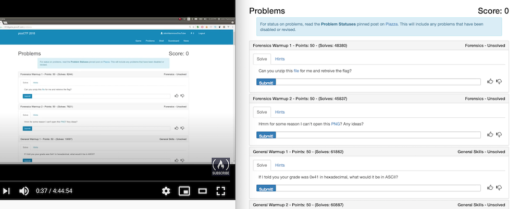Click 'Shell' in the video's nav bar

[x=162, y=41]
